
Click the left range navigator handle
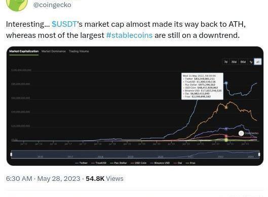(11, 154)
